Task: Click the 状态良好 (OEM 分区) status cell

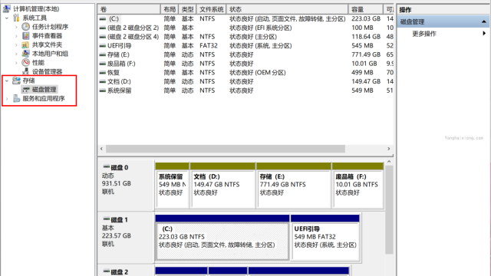Action: point(258,73)
